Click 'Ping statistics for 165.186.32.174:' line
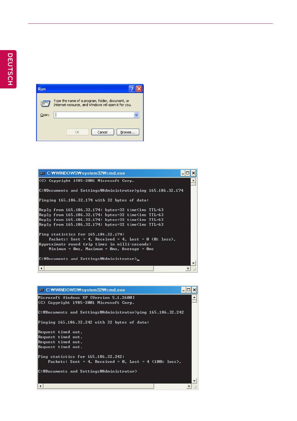The width and height of the screenshot is (297, 421). (x=82, y=234)
